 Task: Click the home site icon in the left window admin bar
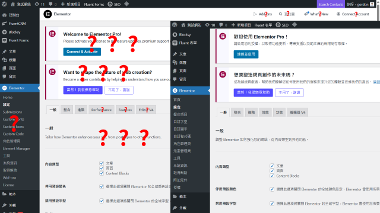(x=13, y=4)
